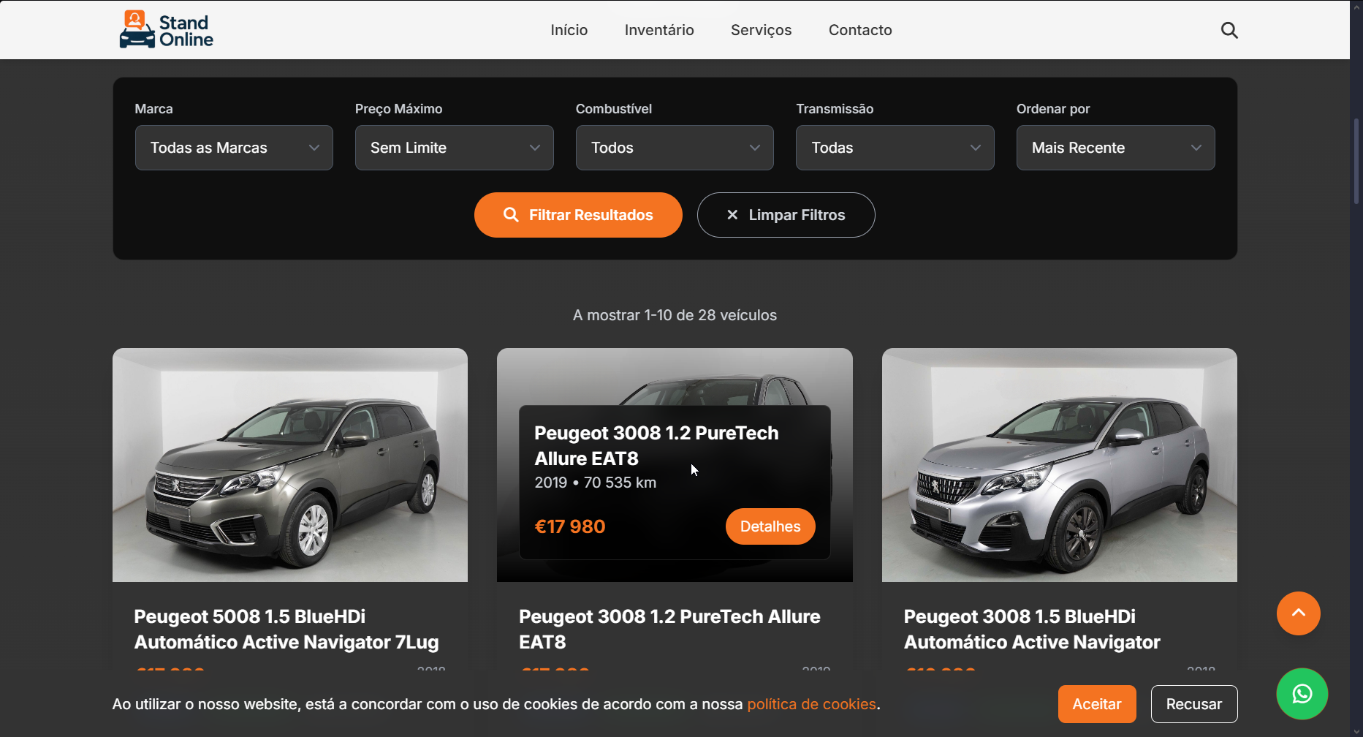Open Serviços from the top menu
1363x737 pixels.
[x=760, y=30]
